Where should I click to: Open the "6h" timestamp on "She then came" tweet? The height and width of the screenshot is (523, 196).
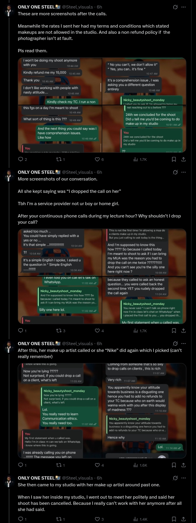pyautogui.click(x=99, y=478)
